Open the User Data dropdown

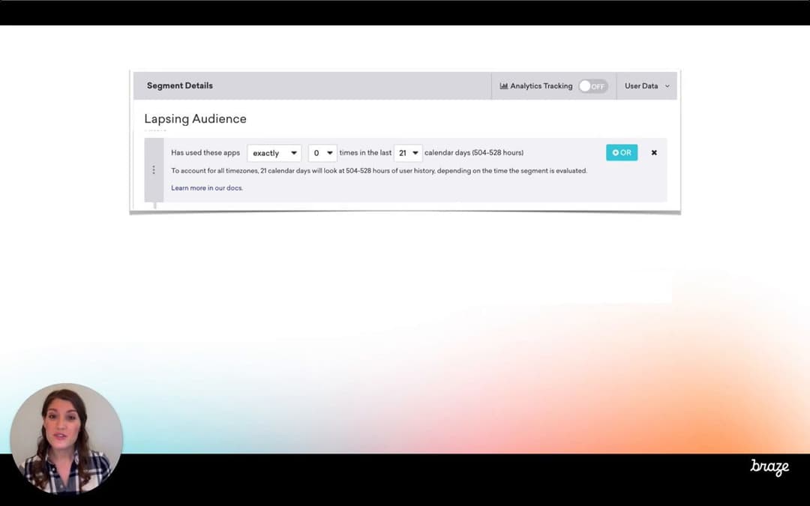point(646,86)
